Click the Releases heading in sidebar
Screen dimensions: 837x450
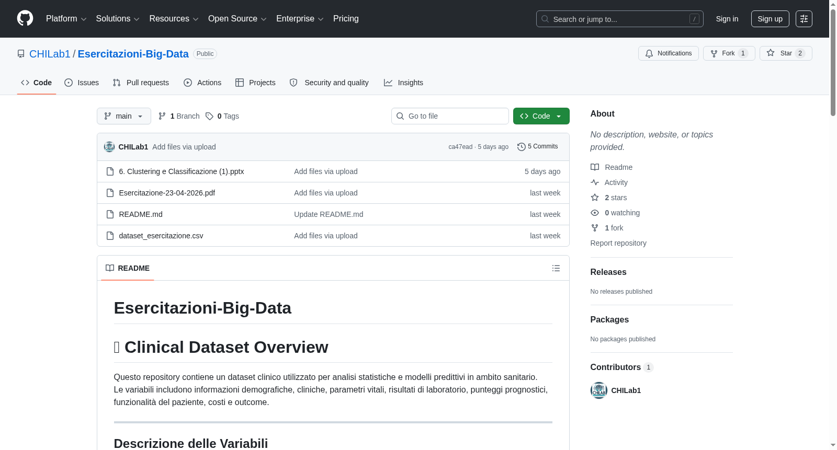click(608, 272)
